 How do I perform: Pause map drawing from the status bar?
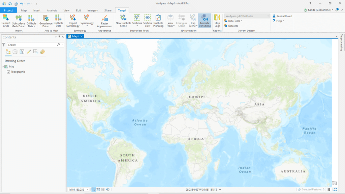pos(329,189)
